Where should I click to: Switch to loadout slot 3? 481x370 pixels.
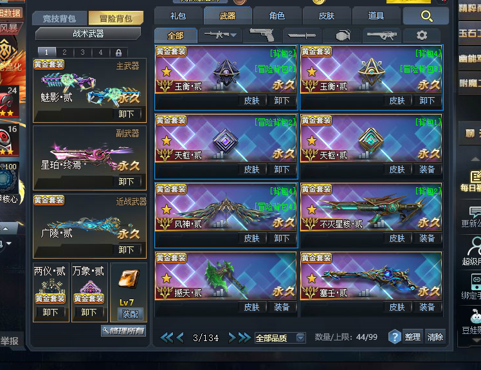82,52
